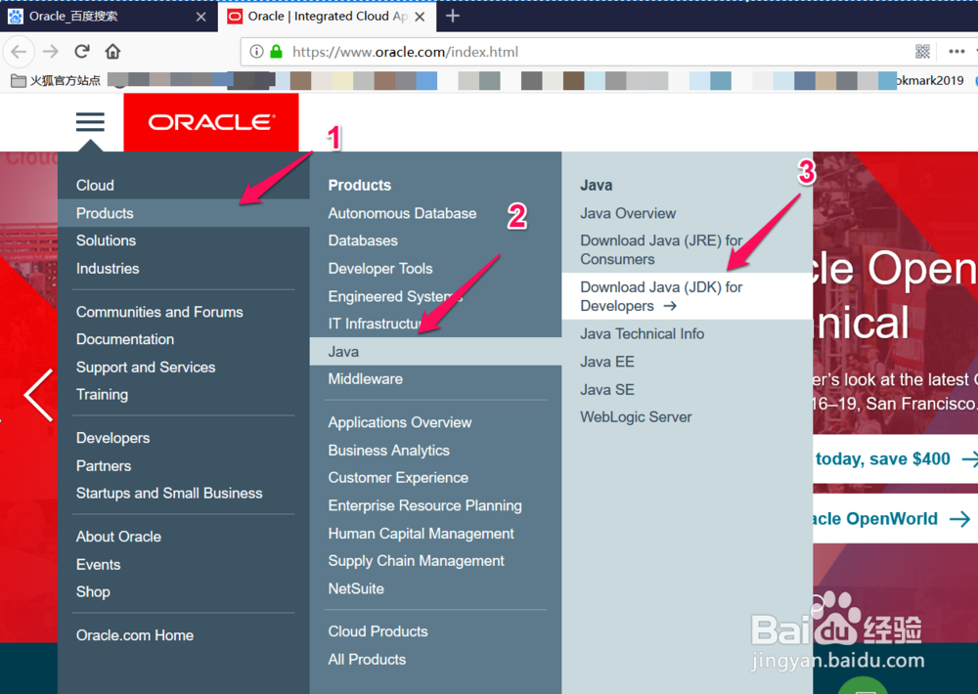Click the Products heading in submenu
This screenshot has height=694, width=978.
360,185
